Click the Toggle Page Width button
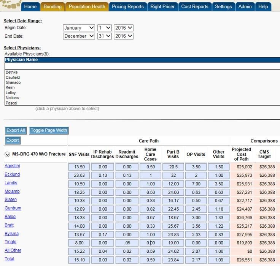Image resolution: width=280 pixels, height=266 pixels. (x=49, y=130)
